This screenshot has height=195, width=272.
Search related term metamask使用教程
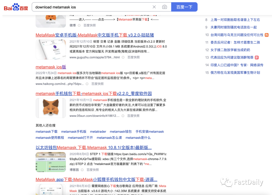click(50, 137)
